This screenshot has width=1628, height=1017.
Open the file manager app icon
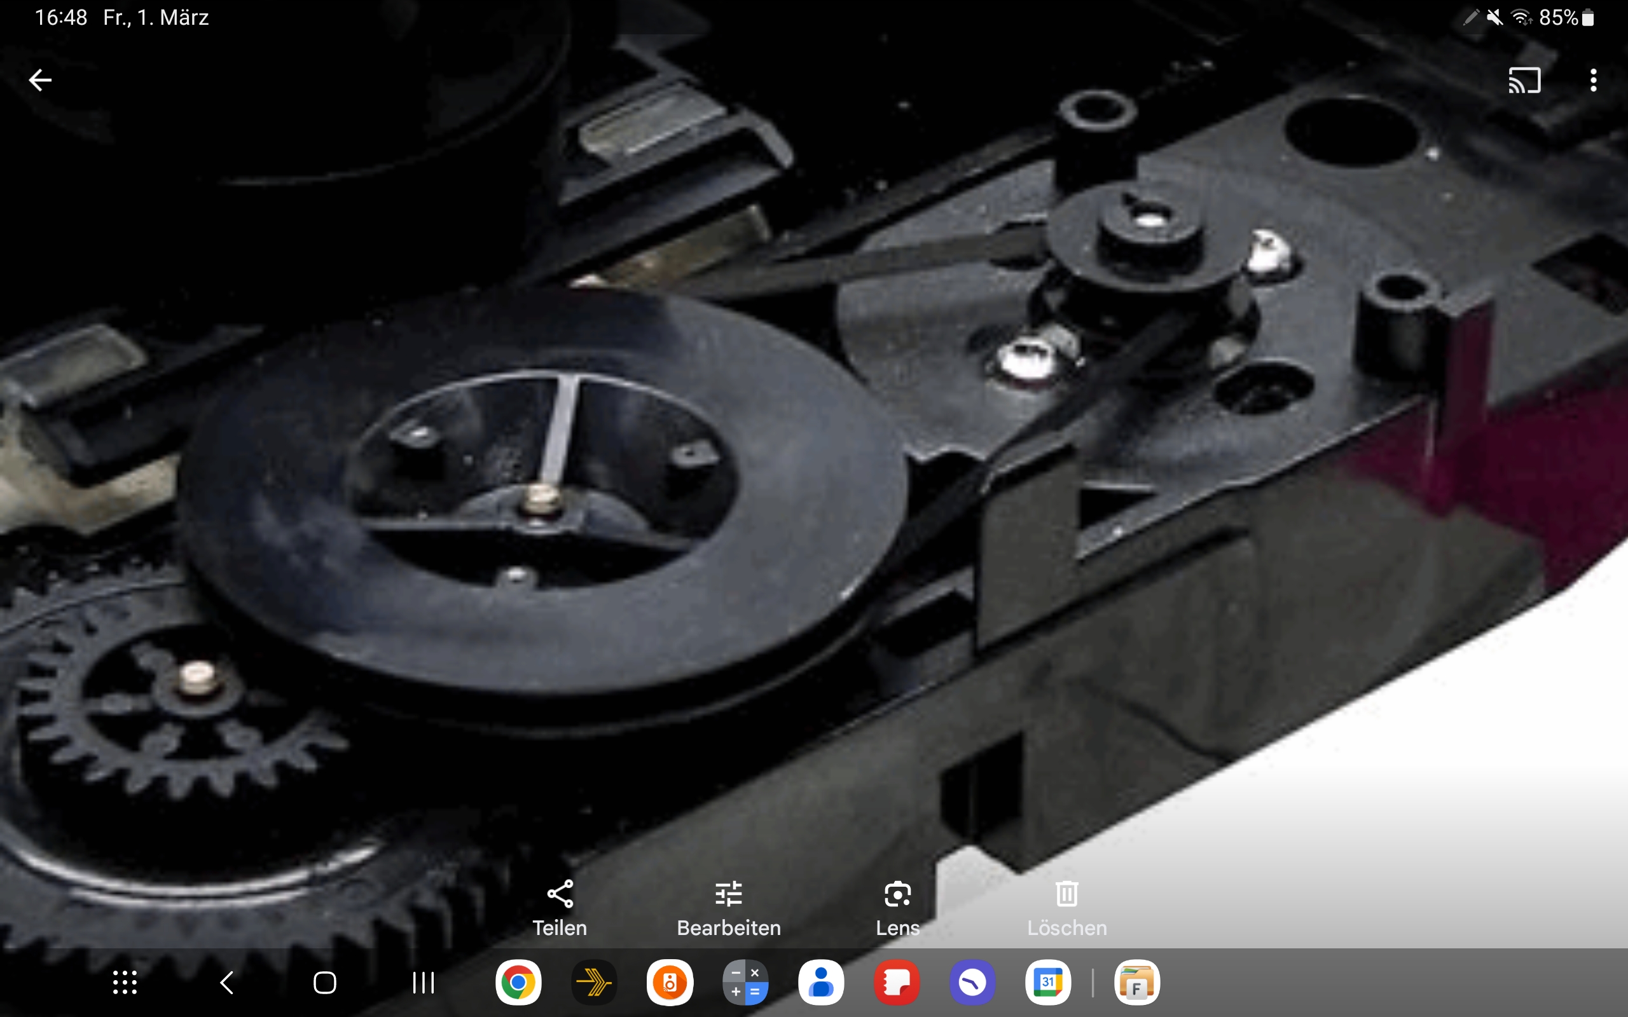point(1137,983)
